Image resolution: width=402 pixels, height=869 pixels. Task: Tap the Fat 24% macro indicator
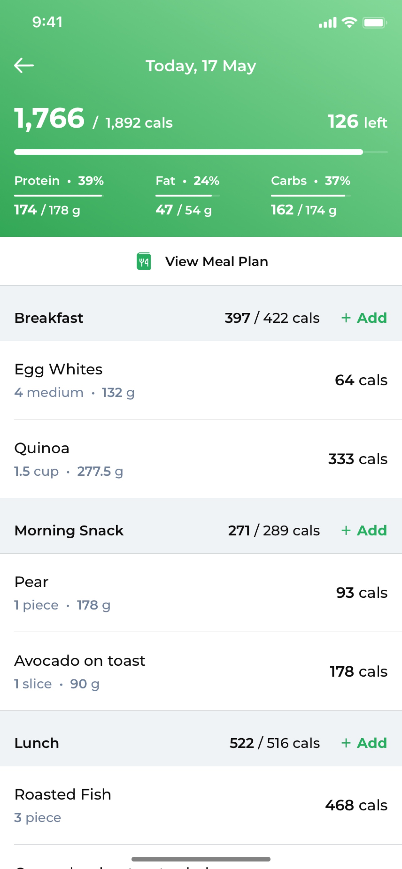(187, 181)
